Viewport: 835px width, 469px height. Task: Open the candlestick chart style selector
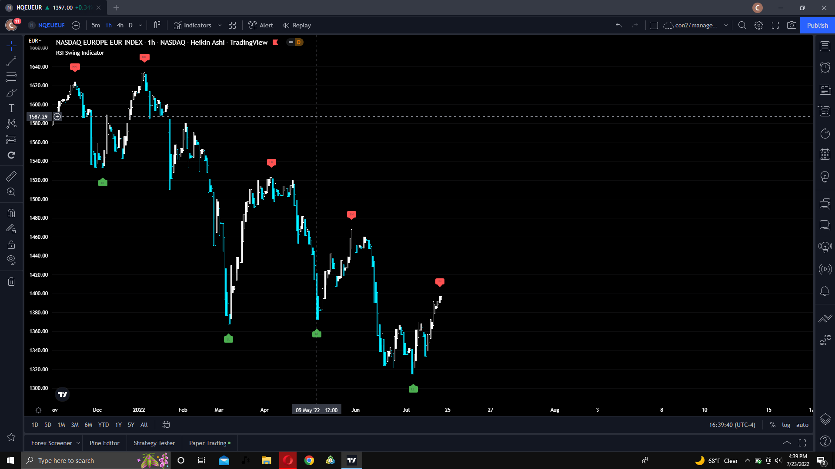(157, 25)
